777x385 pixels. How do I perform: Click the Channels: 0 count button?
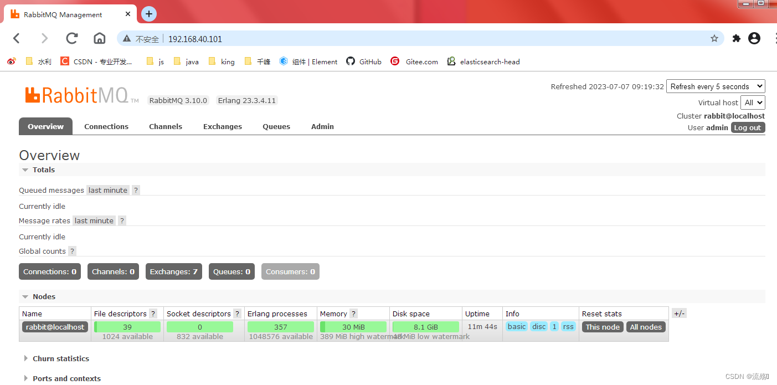point(113,271)
